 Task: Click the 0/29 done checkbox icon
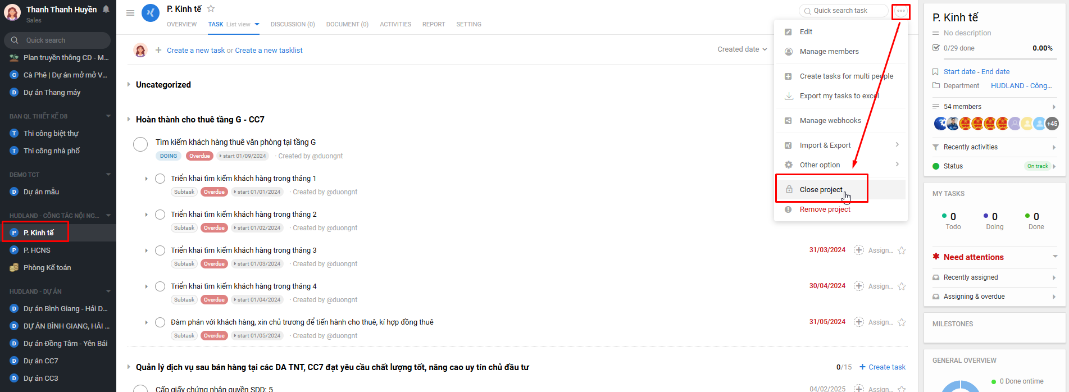coord(936,48)
